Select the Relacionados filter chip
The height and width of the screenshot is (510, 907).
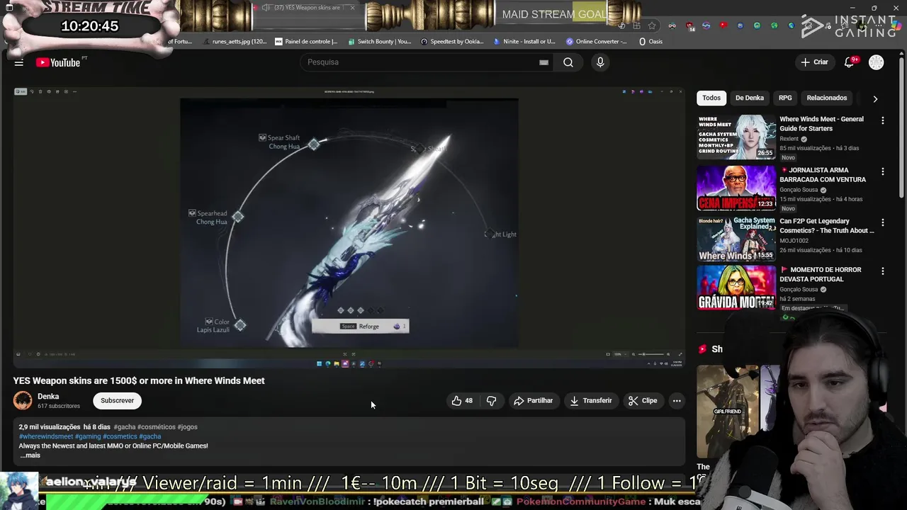tap(827, 98)
